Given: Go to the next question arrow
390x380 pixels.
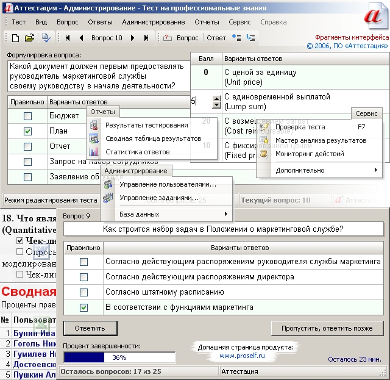Looking at the screenshot, I should (x=132, y=38).
